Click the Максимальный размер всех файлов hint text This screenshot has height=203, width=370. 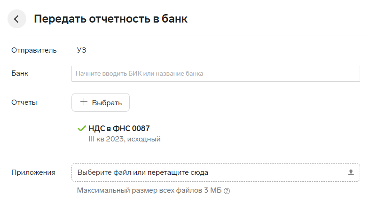(149, 190)
